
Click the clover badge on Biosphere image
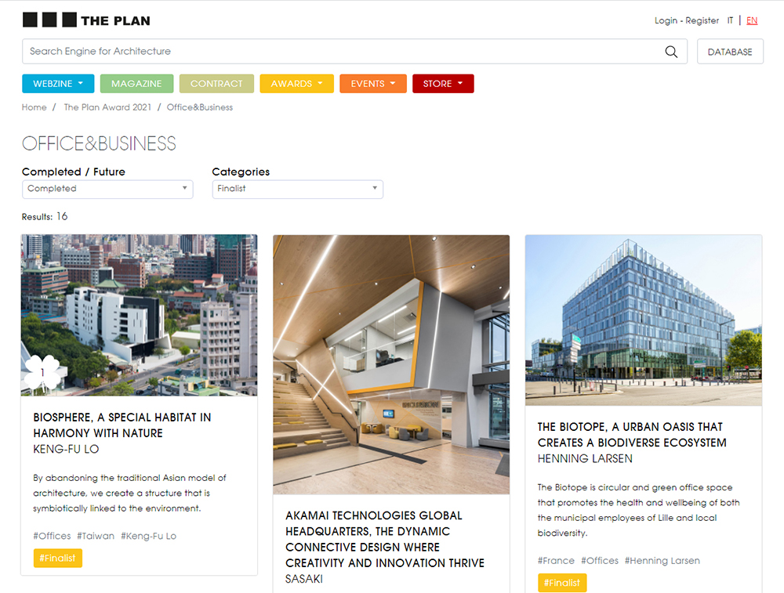(42, 372)
